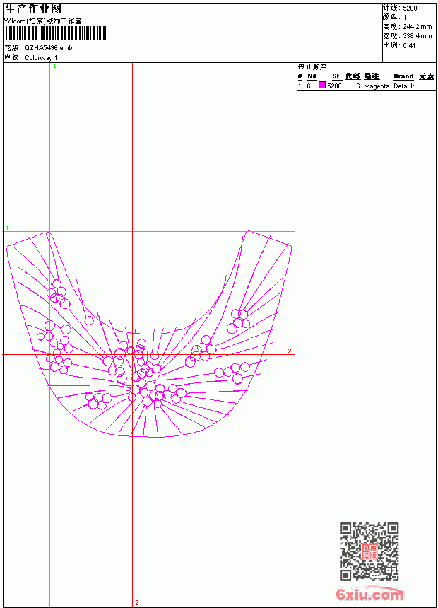Screen dimensions: 438x608
Task: Click green vertical guide marker 1 at top
Action: tap(54, 66)
